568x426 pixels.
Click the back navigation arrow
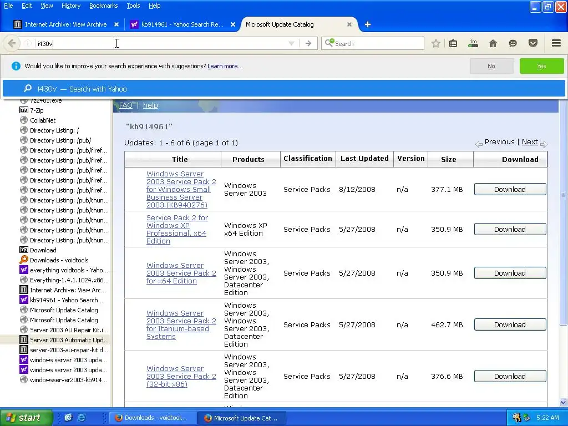point(12,43)
